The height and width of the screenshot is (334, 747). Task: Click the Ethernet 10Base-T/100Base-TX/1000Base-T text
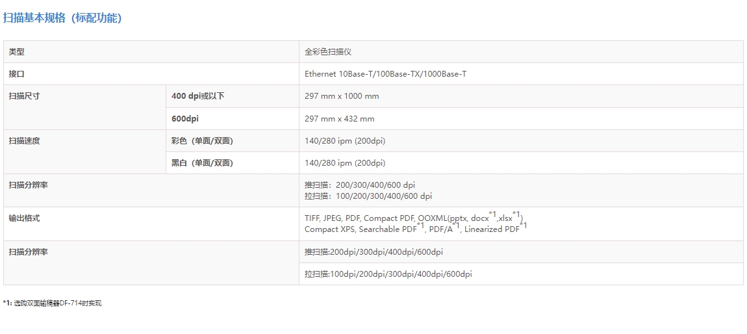pos(385,74)
